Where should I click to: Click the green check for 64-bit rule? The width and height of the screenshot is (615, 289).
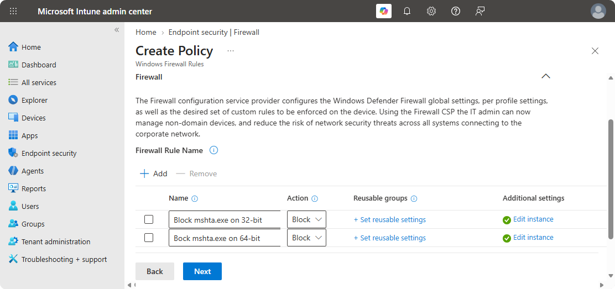point(507,238)
